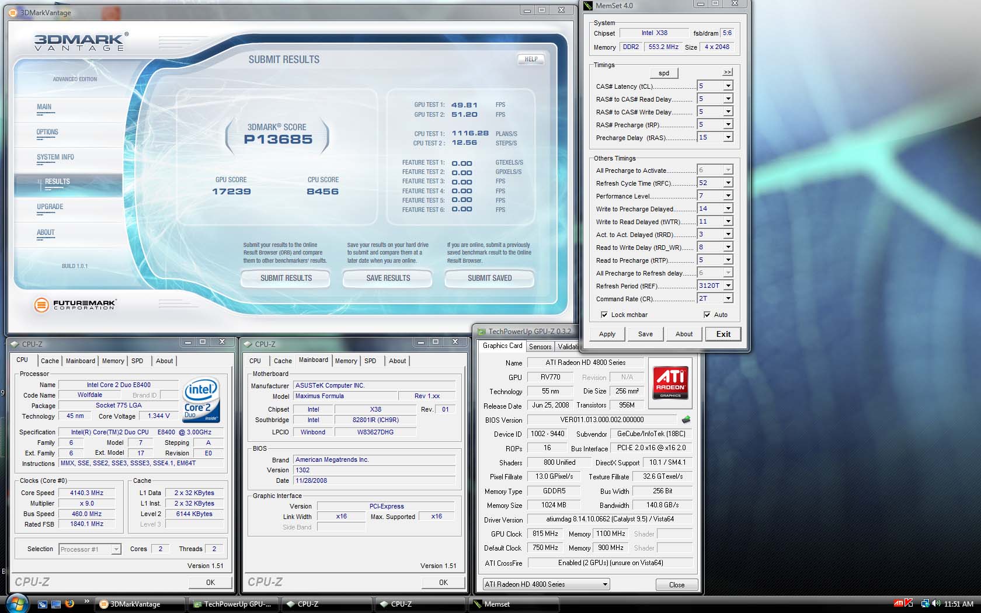The image size is (981, 613).
Task: Click the GPU-Z BIOS save icon
Action: tap(686, 419)
